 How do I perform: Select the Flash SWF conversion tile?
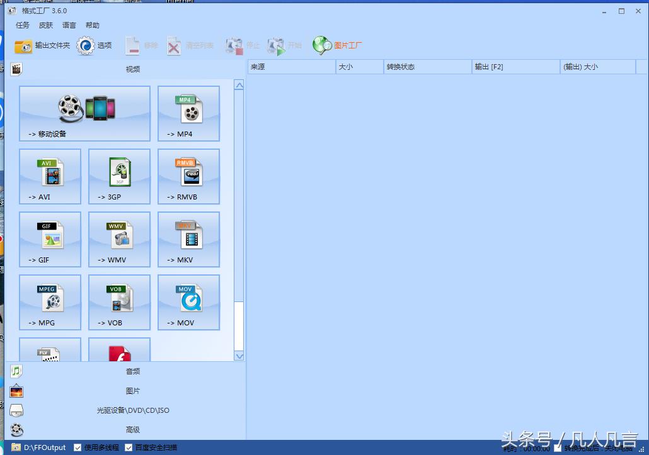[x=119, y=350]
